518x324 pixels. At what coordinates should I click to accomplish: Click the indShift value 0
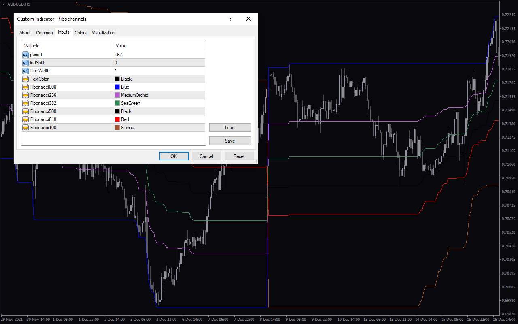pyautogui.click(x=116, y=63)
